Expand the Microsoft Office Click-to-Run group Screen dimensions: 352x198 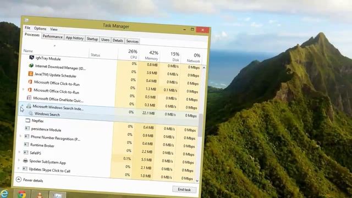coord(23,89)
